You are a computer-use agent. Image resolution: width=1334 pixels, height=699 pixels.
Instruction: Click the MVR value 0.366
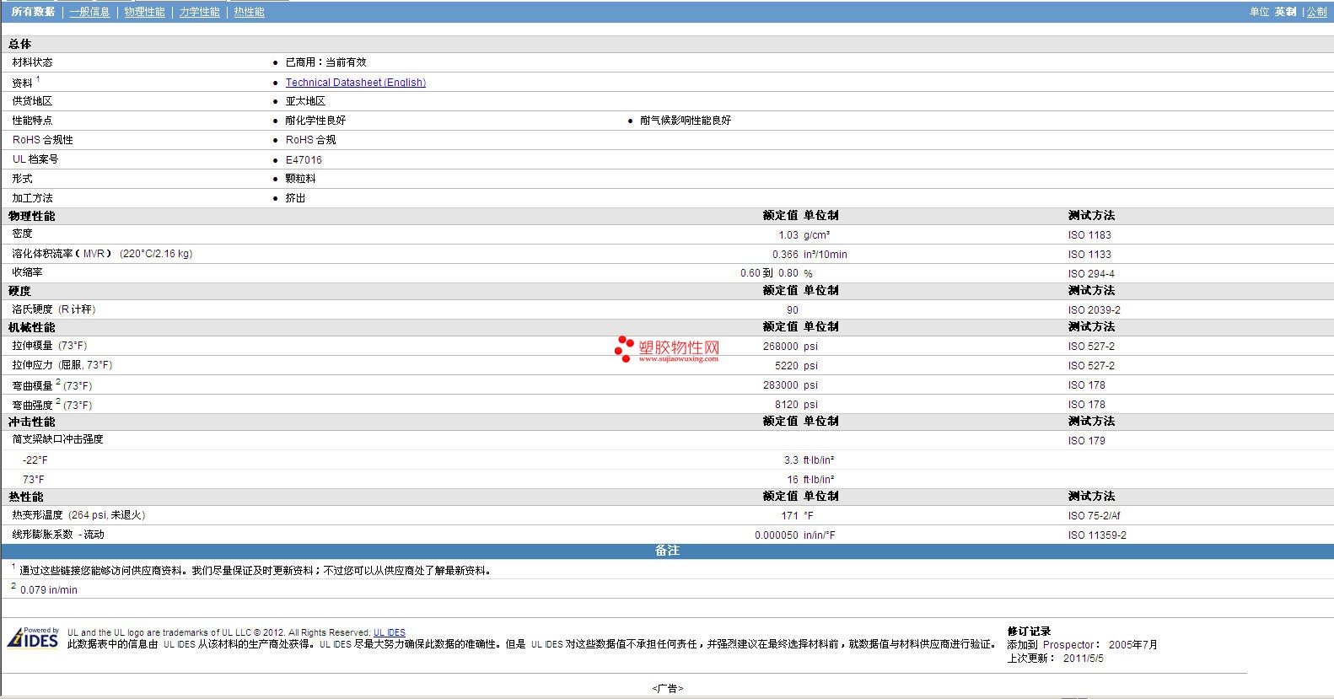[785, 255]
